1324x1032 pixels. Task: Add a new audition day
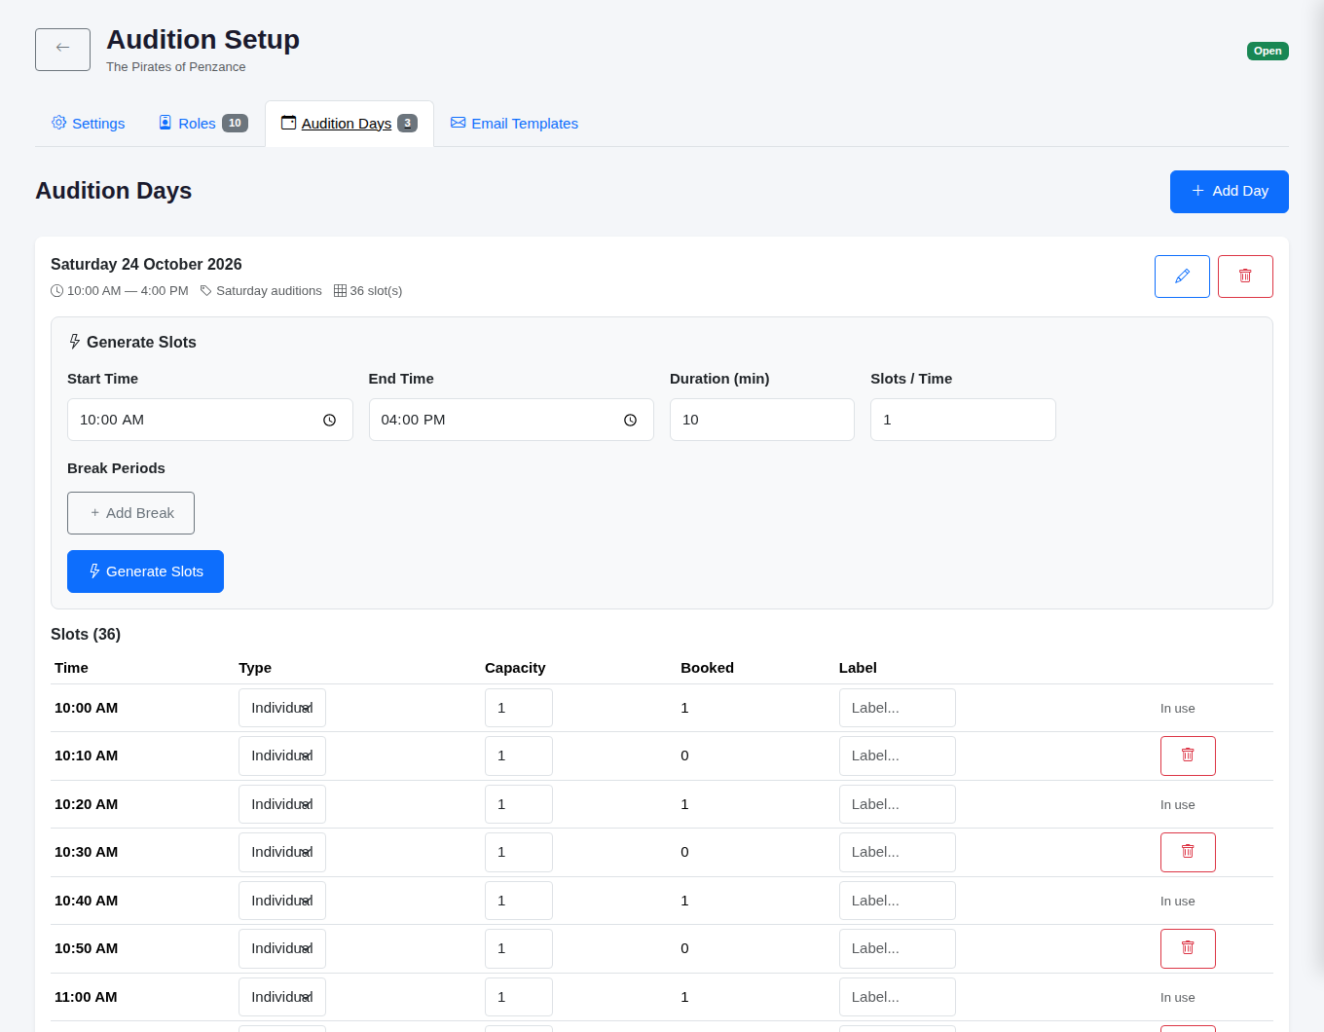point(1229,192)
